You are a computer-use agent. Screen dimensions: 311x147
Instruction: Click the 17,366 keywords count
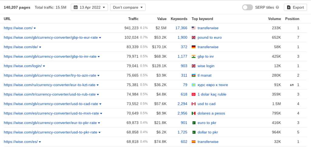(x=181, y=28)
